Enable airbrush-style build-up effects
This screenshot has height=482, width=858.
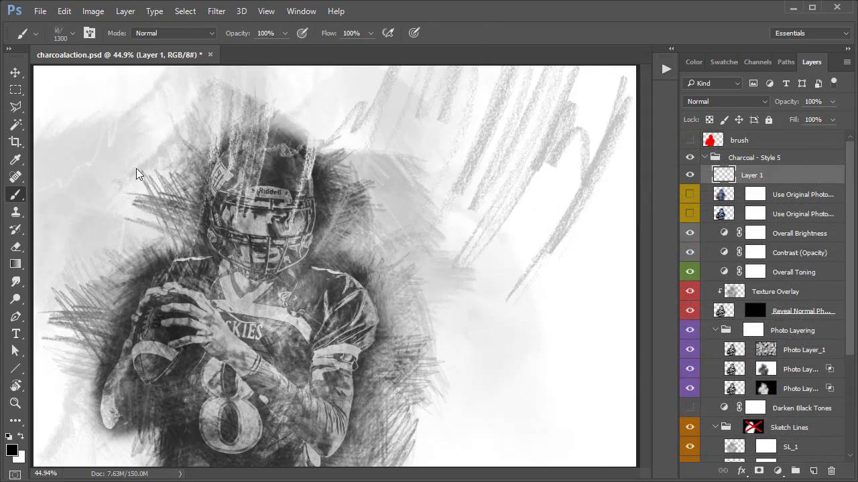(x=387, y=33)
